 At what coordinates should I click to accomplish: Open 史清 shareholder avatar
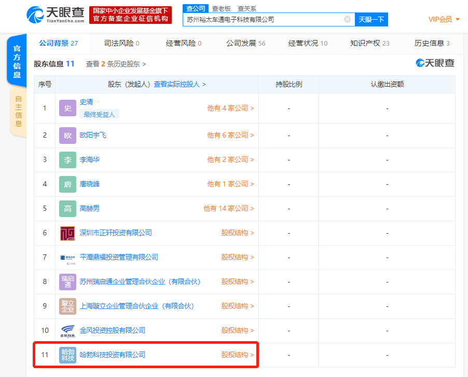click(68, 108)
